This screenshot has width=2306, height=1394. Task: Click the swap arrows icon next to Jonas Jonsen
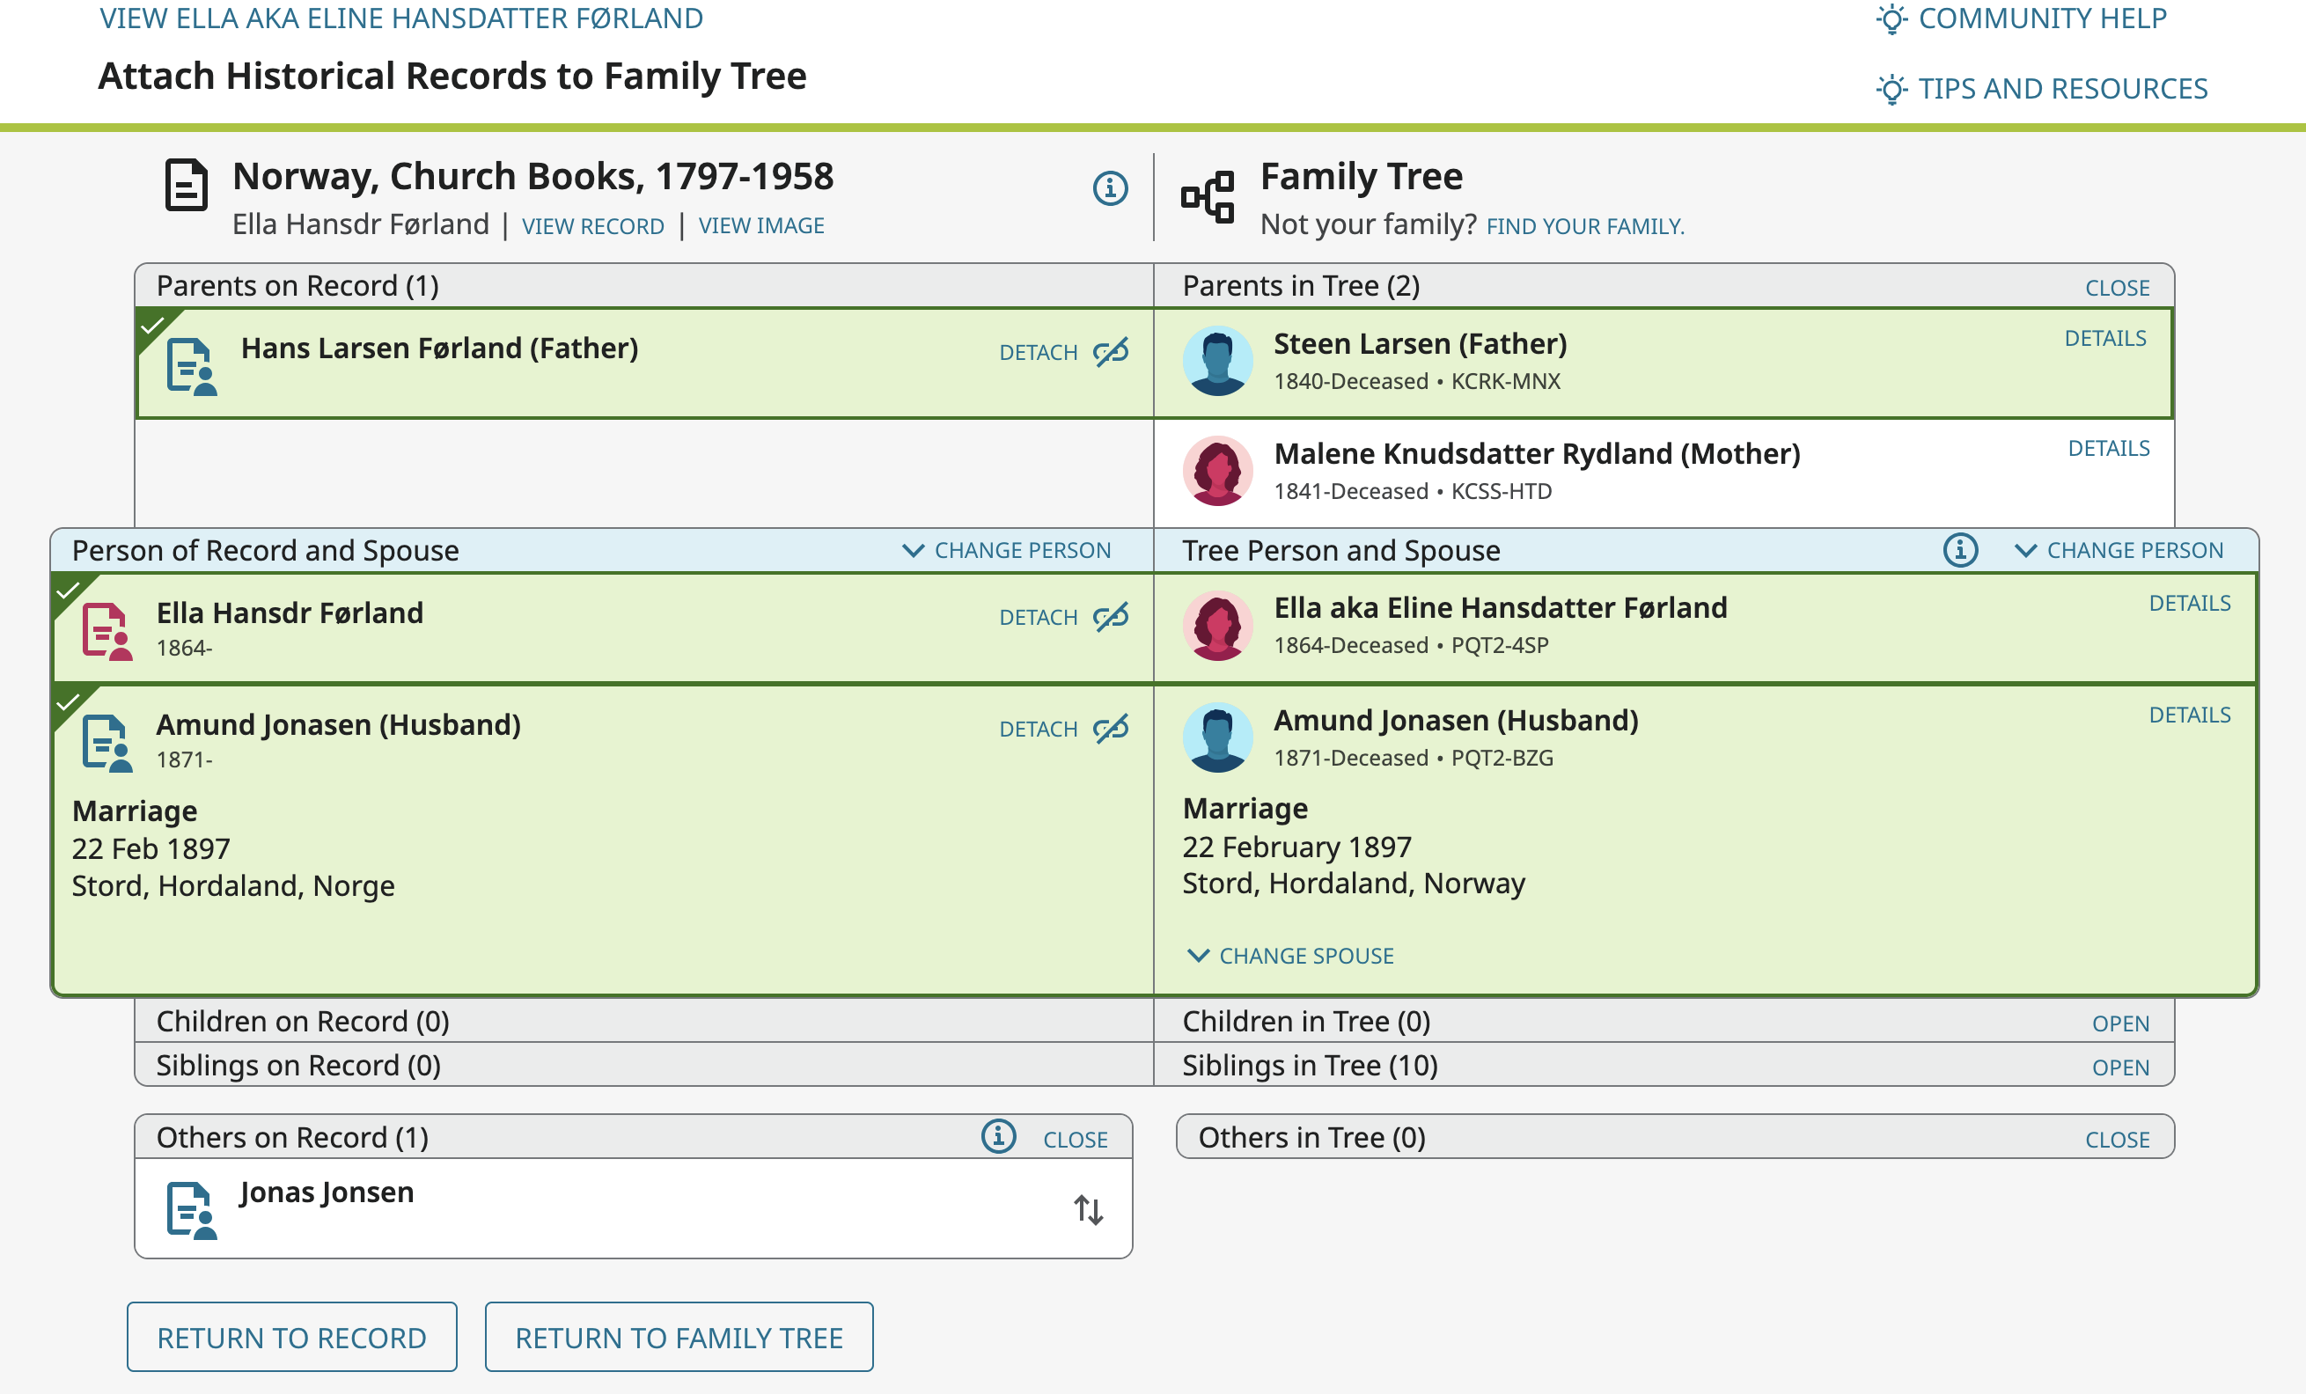click(1088, 1210)
